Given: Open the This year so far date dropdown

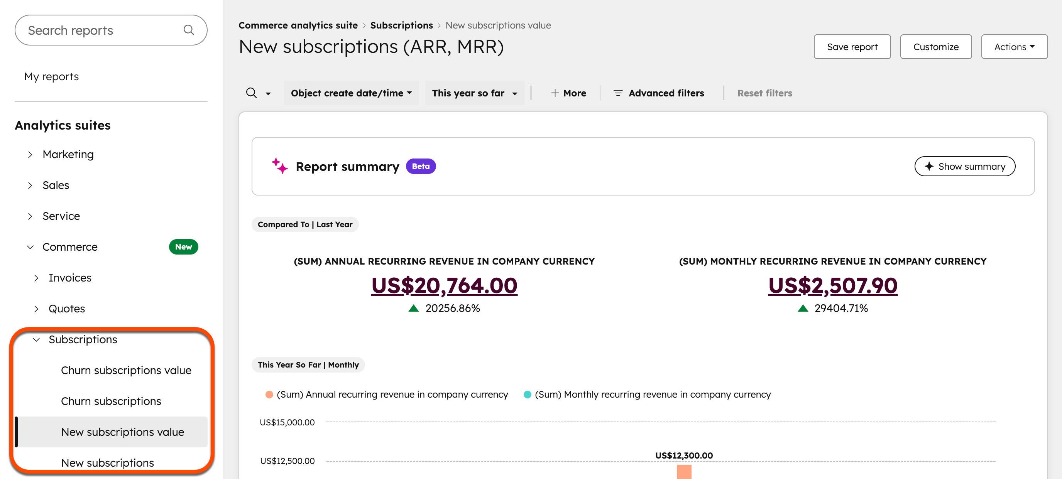Looking at the screenshot, I should tap(474, 93).
